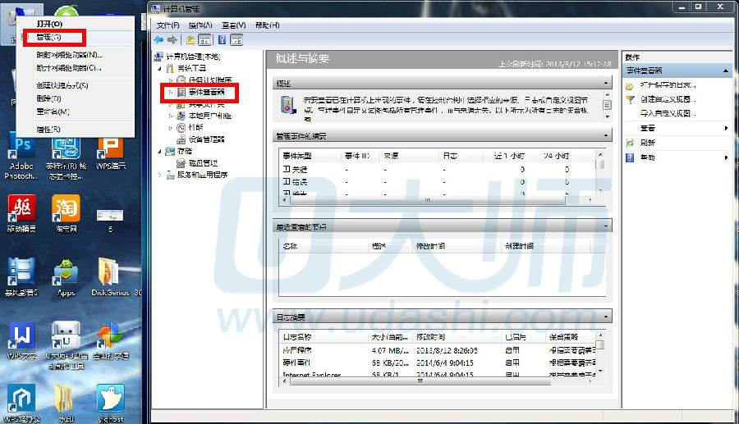Expand the 性能 tree node
The width and height of the screenshot is (739, 424).
tap(171, 128)
